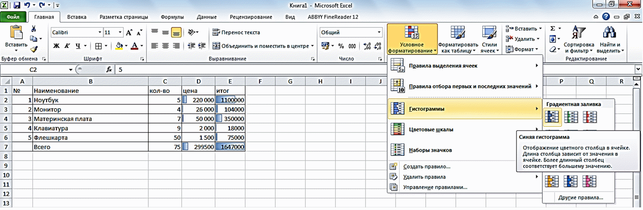Click Другие правила... link
Screen dimensions: 643x210
[581, 198]
